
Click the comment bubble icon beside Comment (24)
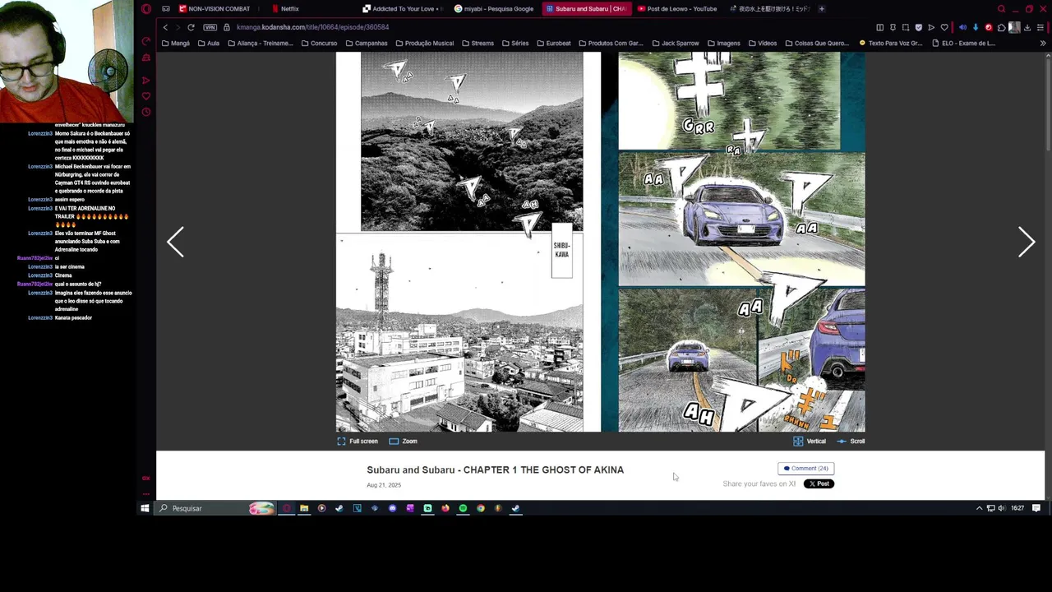coord(787,469)
